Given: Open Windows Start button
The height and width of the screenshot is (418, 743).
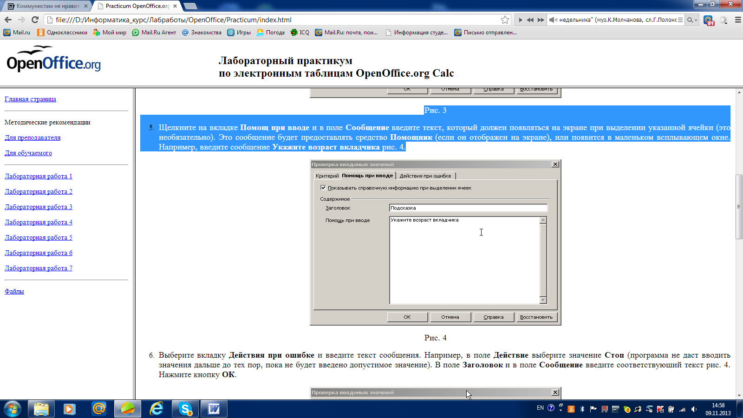Looking at the screenshot, I should [13, 409].
